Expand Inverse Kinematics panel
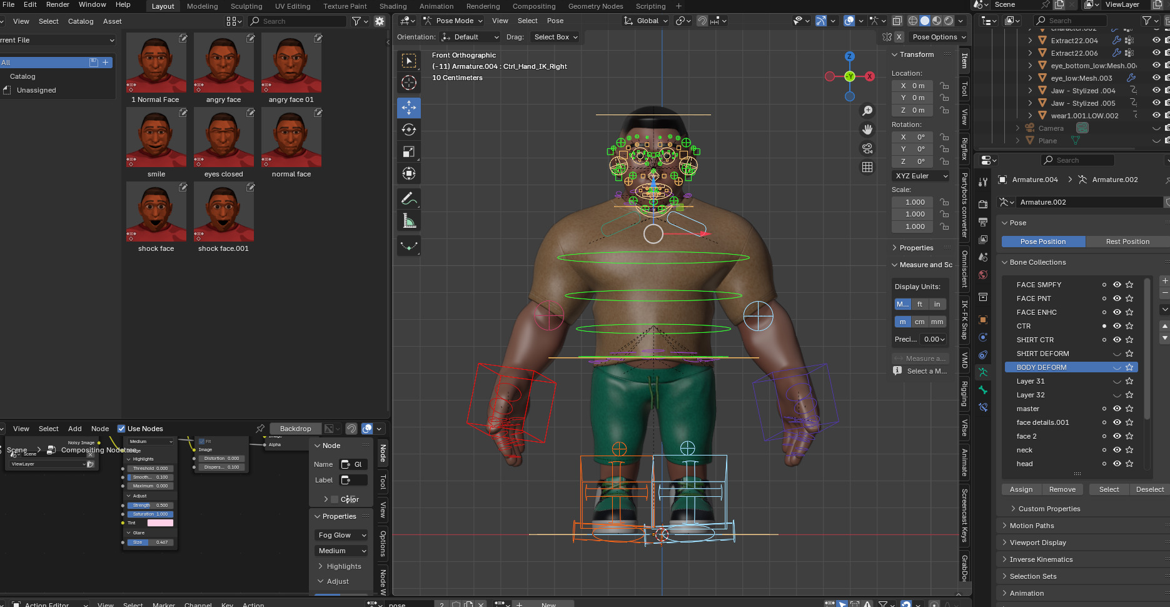The image size is (1170, 607). point(1041,559)
